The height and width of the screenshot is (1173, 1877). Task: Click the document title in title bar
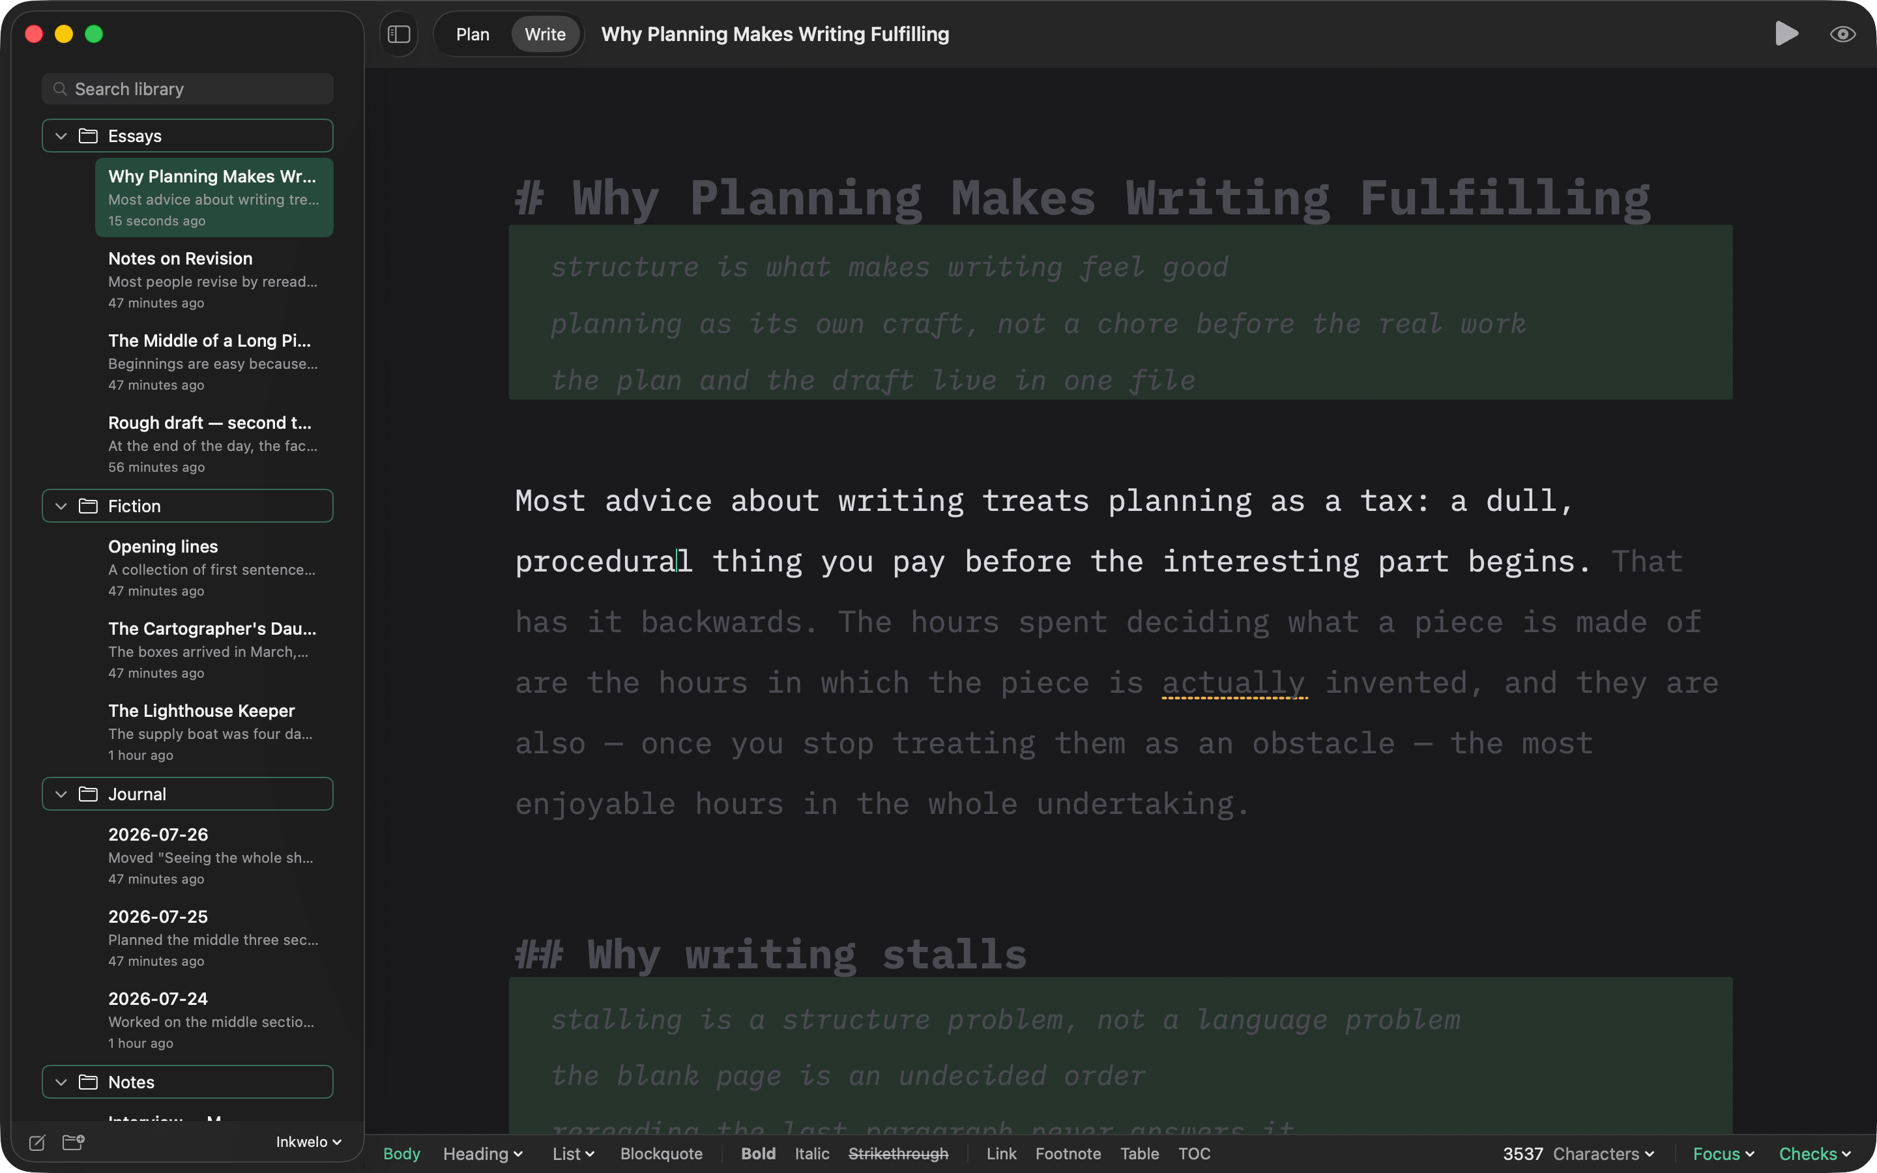tap(775, 34)
